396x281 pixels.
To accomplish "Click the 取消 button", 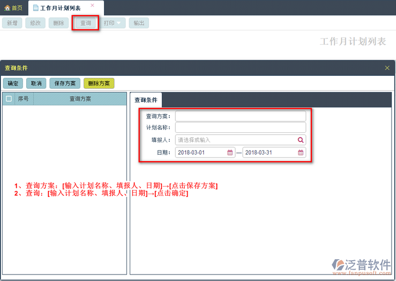I will tap(36, 83).
